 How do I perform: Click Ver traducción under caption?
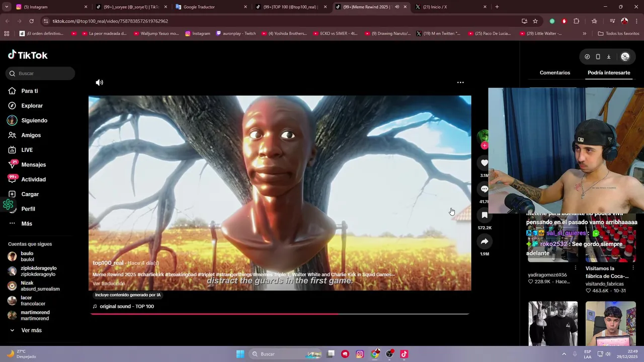click(109, 284)
